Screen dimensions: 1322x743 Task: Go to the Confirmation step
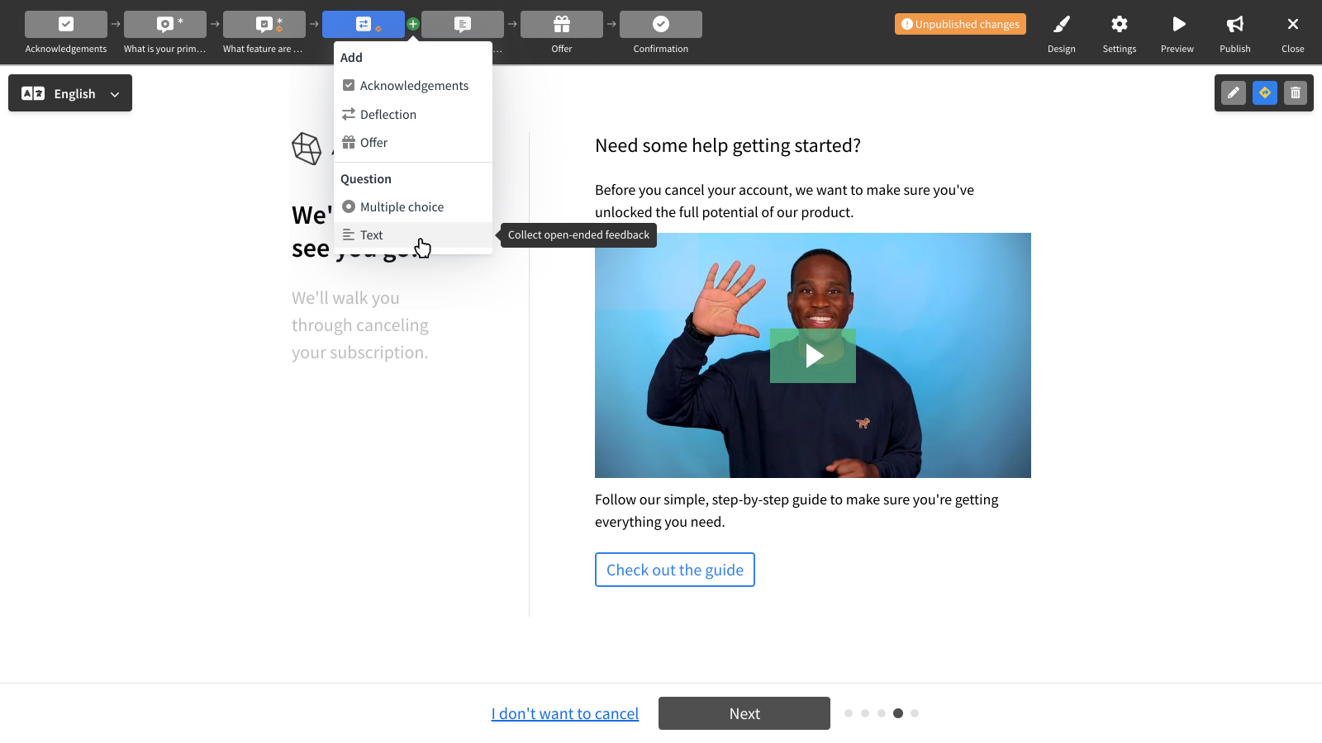[661, 25]
